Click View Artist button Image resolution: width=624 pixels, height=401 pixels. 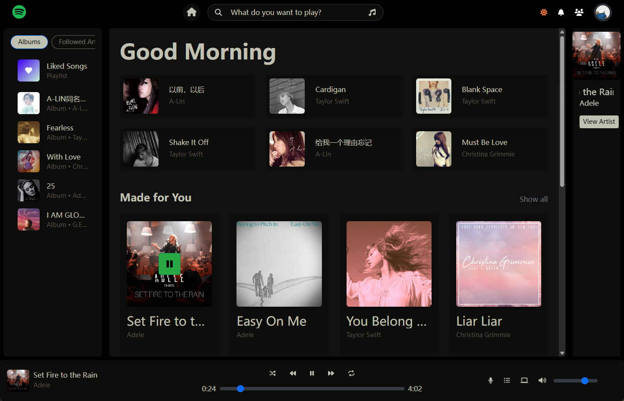pyautogui.click(x=599, y=122)
